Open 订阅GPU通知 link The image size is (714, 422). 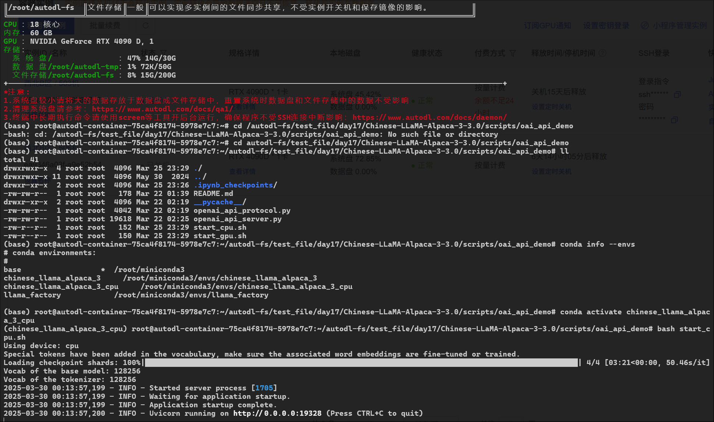tap(547, 25)
